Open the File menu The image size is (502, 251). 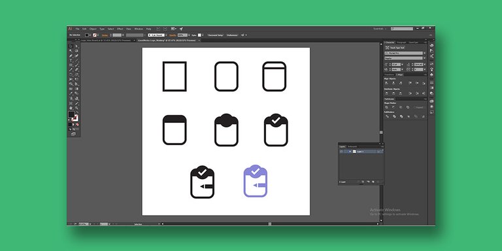78,29
